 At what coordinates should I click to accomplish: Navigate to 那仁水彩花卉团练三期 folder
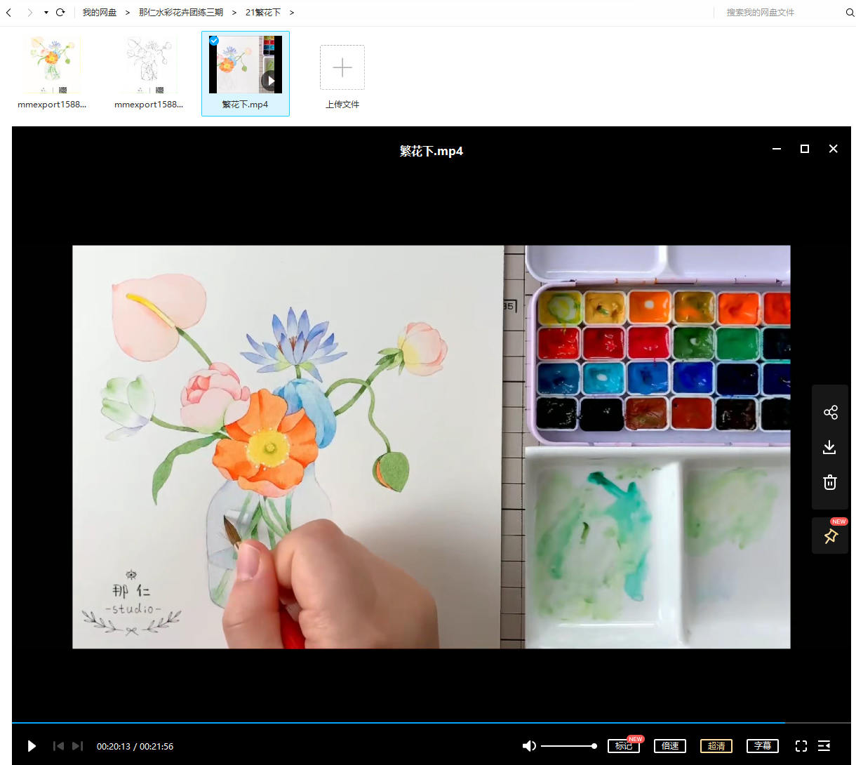click(180, 13)
